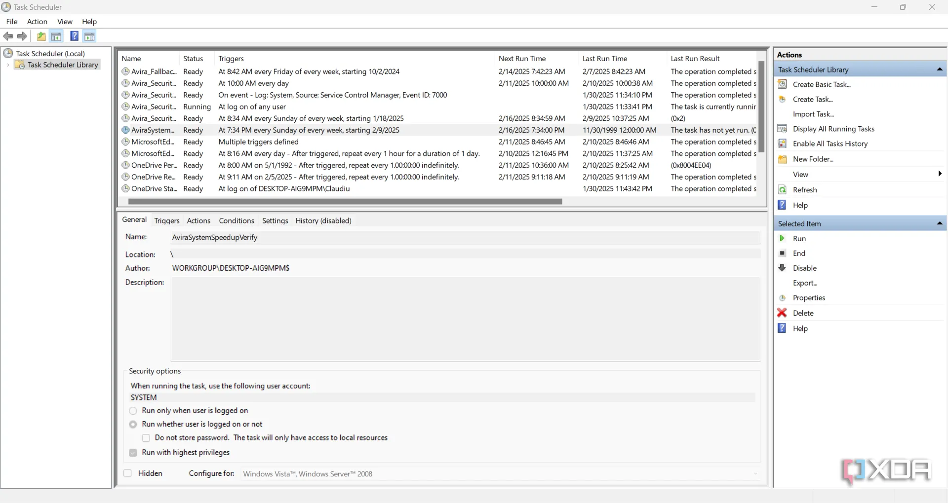Click Display All Running Tasks
This screenshot has height=503, width=948.
pos(833,129)
